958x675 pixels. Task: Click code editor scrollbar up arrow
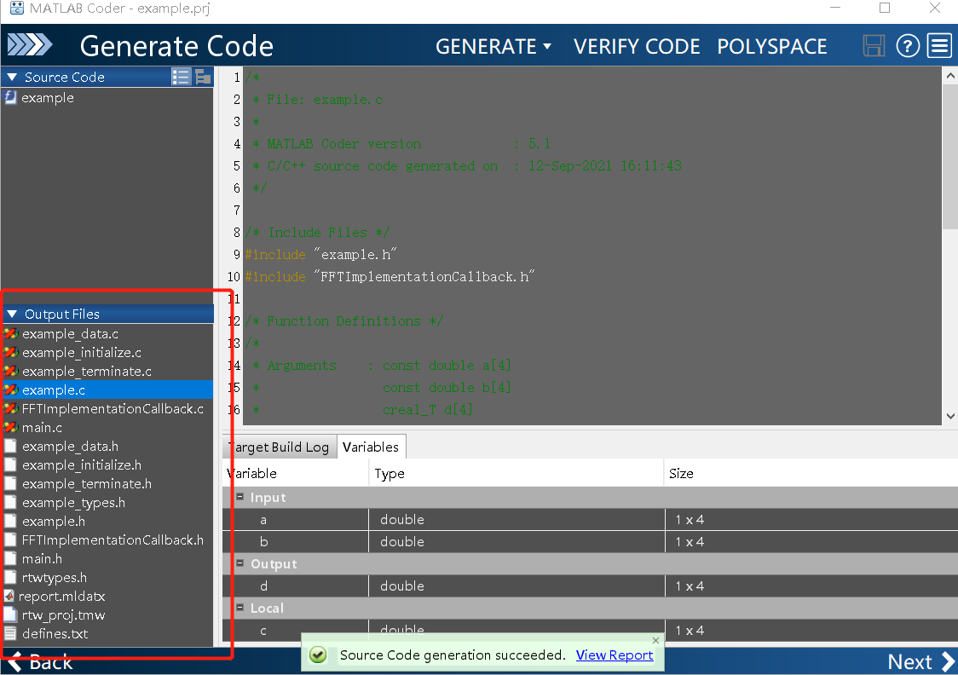950,76
